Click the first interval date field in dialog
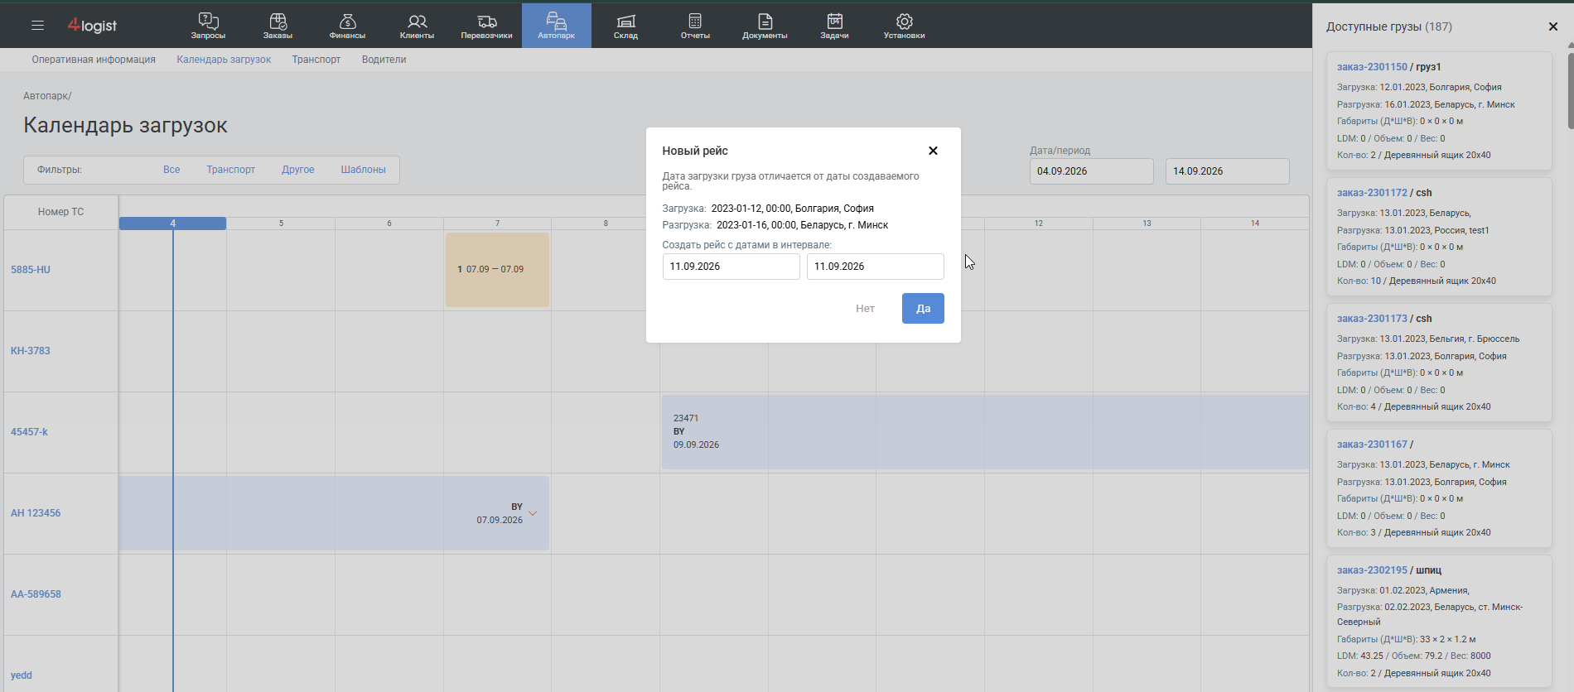 tap(731, 267)
